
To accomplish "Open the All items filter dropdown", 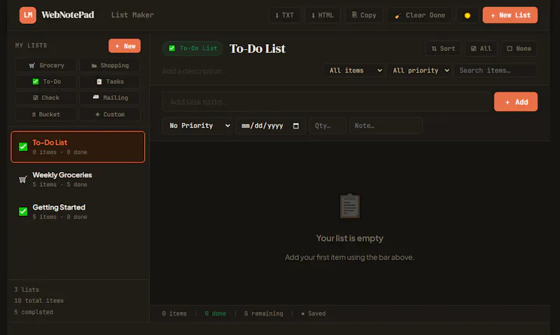I will (355, 71).
